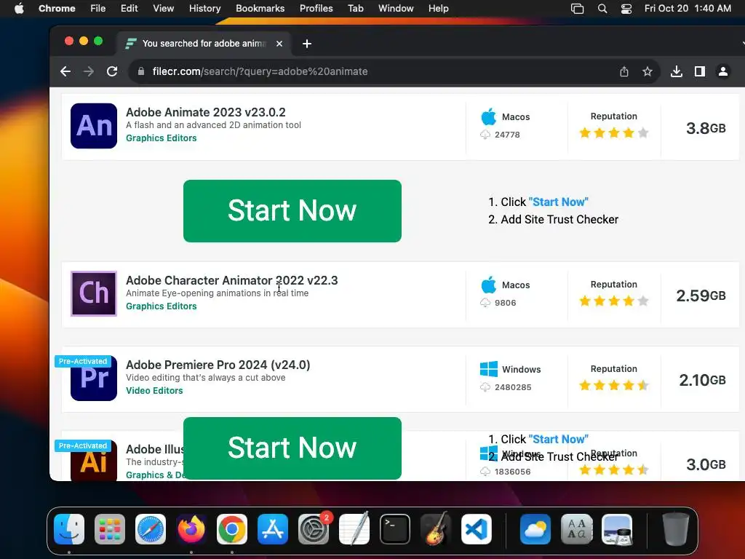Open the Window menu
The width and height of the screenshot is (745, 559).
[396, 9]
